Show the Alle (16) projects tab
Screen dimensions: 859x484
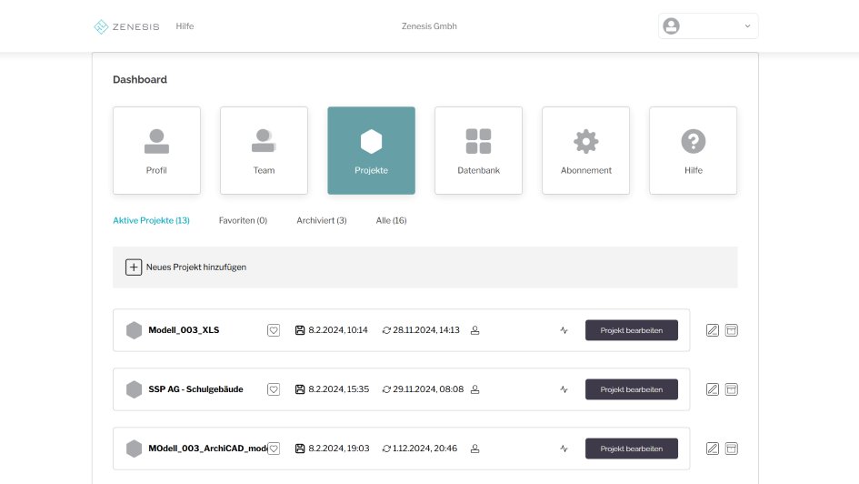coord(391,220)
